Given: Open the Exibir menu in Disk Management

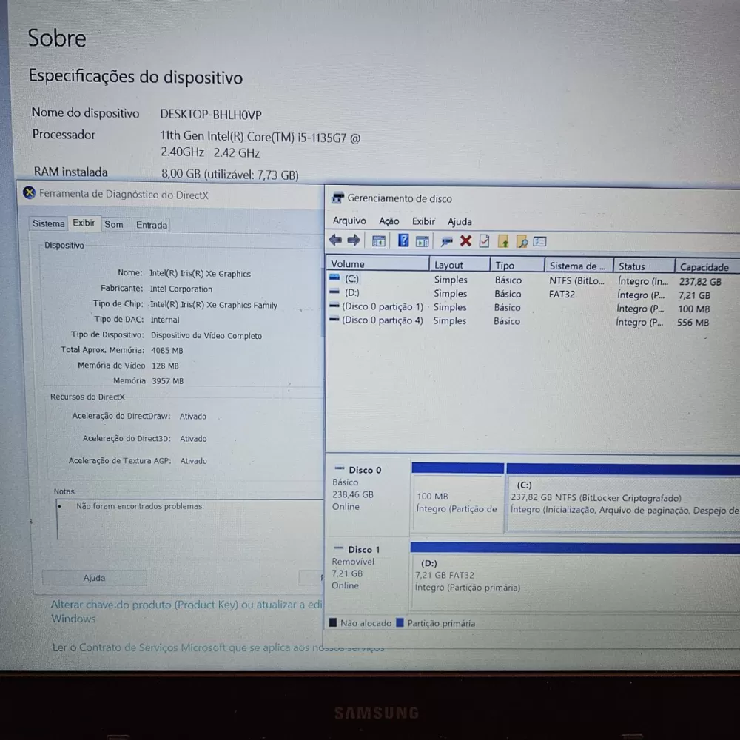Looking at the screenshot, I should (423, 221).
